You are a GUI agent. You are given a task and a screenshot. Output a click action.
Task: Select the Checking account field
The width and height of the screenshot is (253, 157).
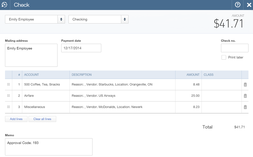coord(95,19)
